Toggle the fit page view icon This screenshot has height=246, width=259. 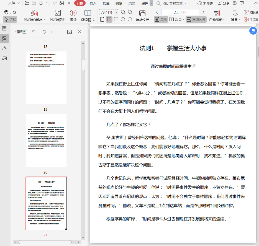point(109,19)
